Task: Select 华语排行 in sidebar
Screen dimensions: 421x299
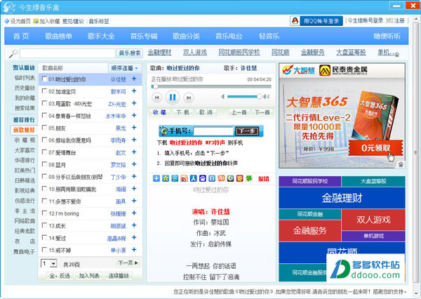Action: pos(25,161)
